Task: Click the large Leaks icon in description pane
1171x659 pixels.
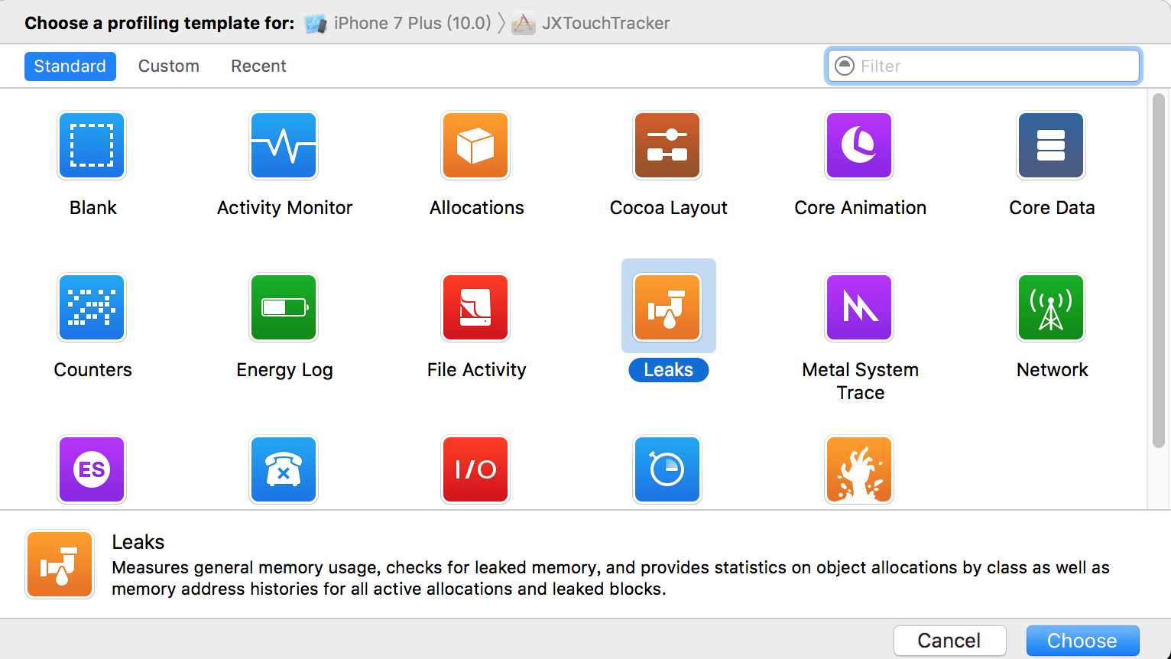Action: pyautogui.click(x=60, y=564)
